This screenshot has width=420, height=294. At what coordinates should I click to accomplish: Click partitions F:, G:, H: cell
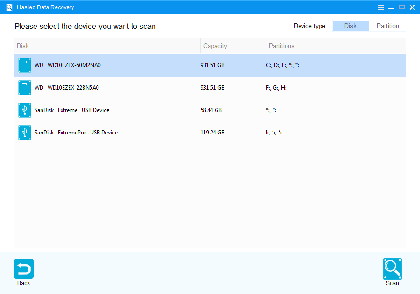276,88
